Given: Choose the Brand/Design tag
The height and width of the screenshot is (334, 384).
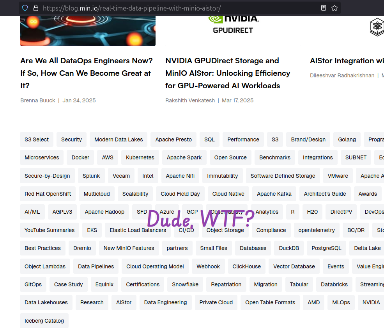Looking at the screenshot, I should tap(308, 139).
